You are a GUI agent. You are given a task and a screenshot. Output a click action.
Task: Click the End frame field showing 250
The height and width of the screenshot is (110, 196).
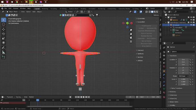pos(156,97)
